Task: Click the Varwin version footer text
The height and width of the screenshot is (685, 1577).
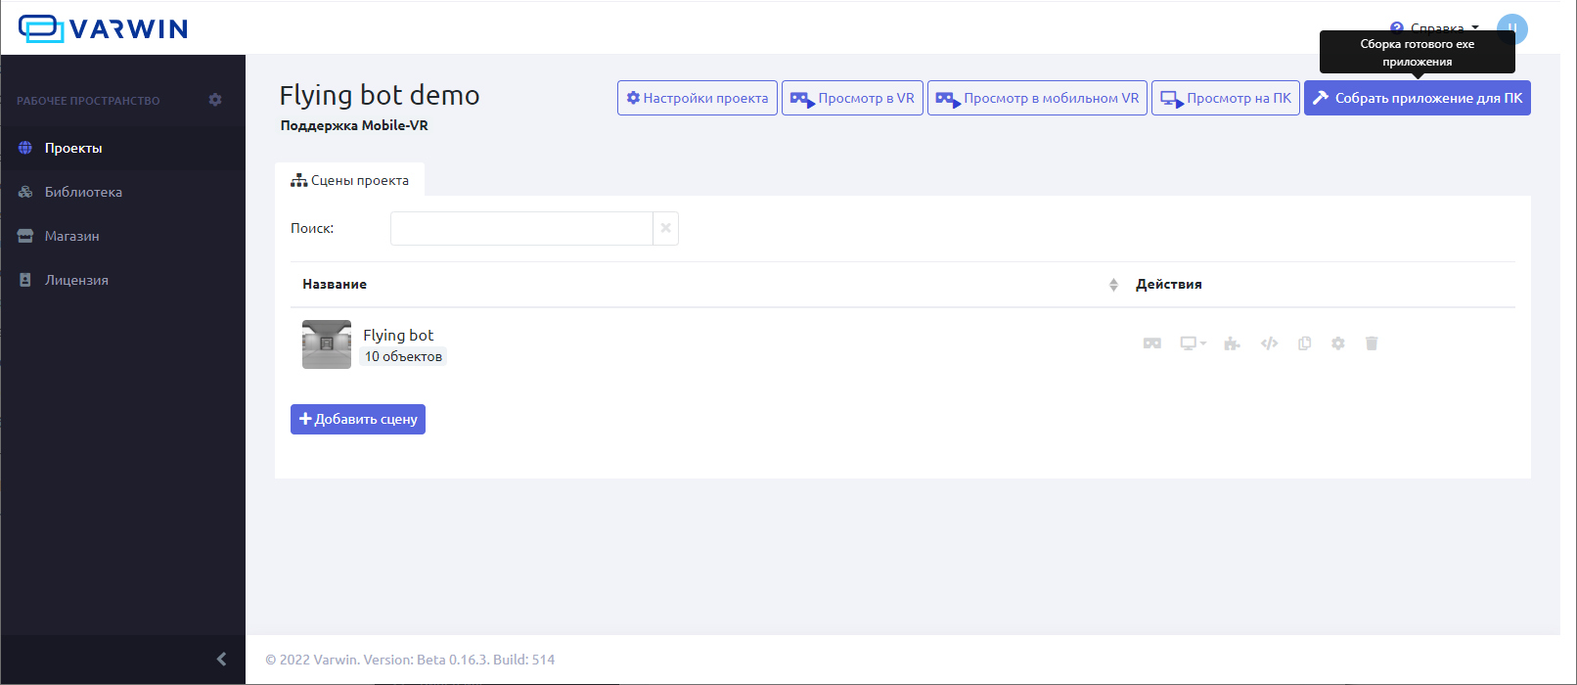Action: coord(410,660)
